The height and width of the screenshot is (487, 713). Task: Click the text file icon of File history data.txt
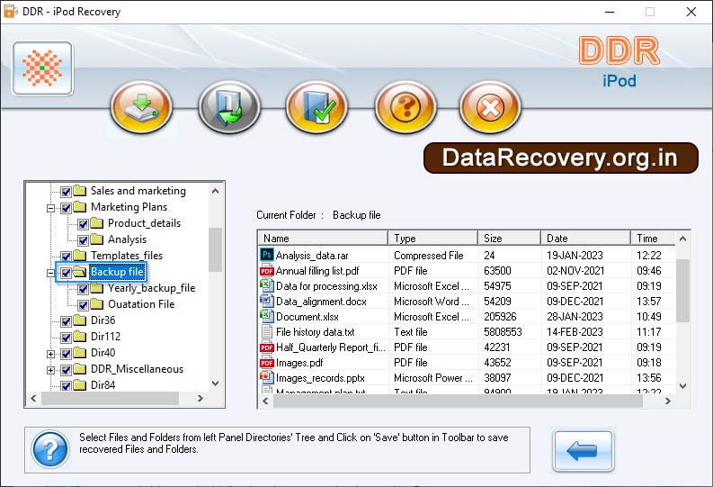point(267,332)
